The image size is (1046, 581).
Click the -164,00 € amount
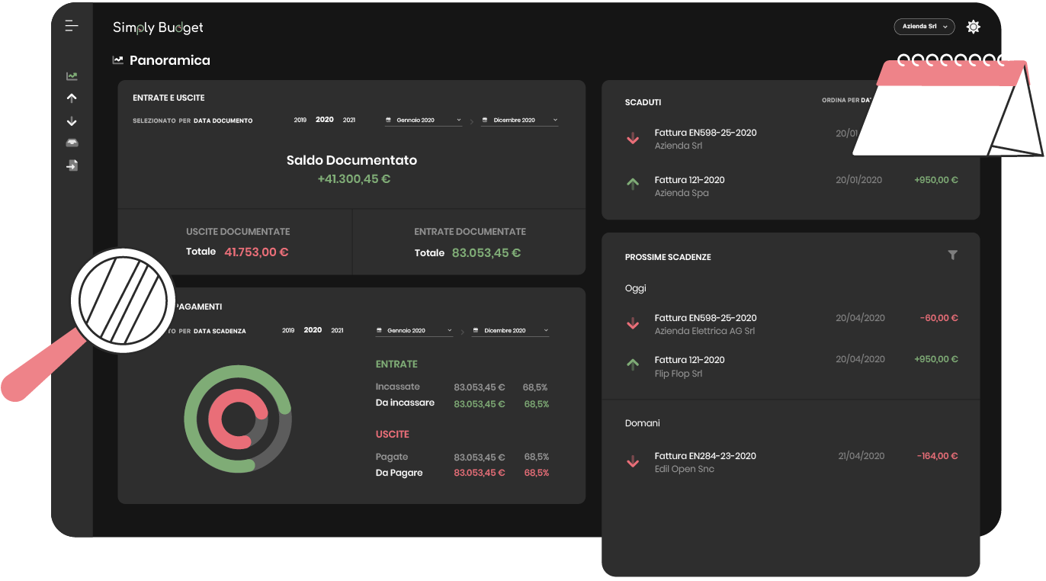tap(937, 456)
